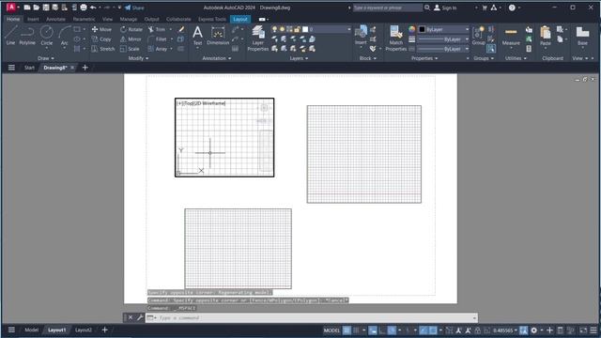Add a new drawing tab with plus
Viewport: 601px width, 338px height.
click(85, 68)
